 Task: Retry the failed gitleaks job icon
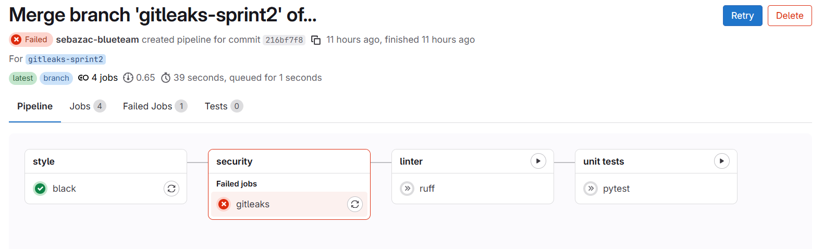click(355, 204)
